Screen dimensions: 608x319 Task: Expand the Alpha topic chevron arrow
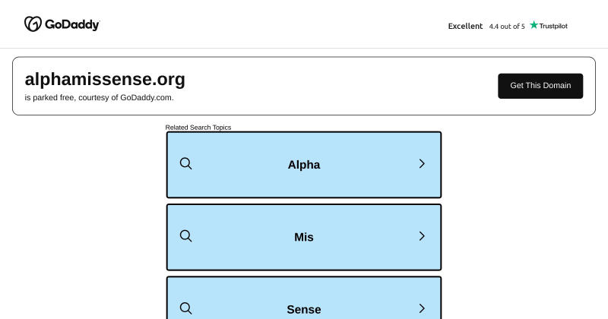click(422, 163)
